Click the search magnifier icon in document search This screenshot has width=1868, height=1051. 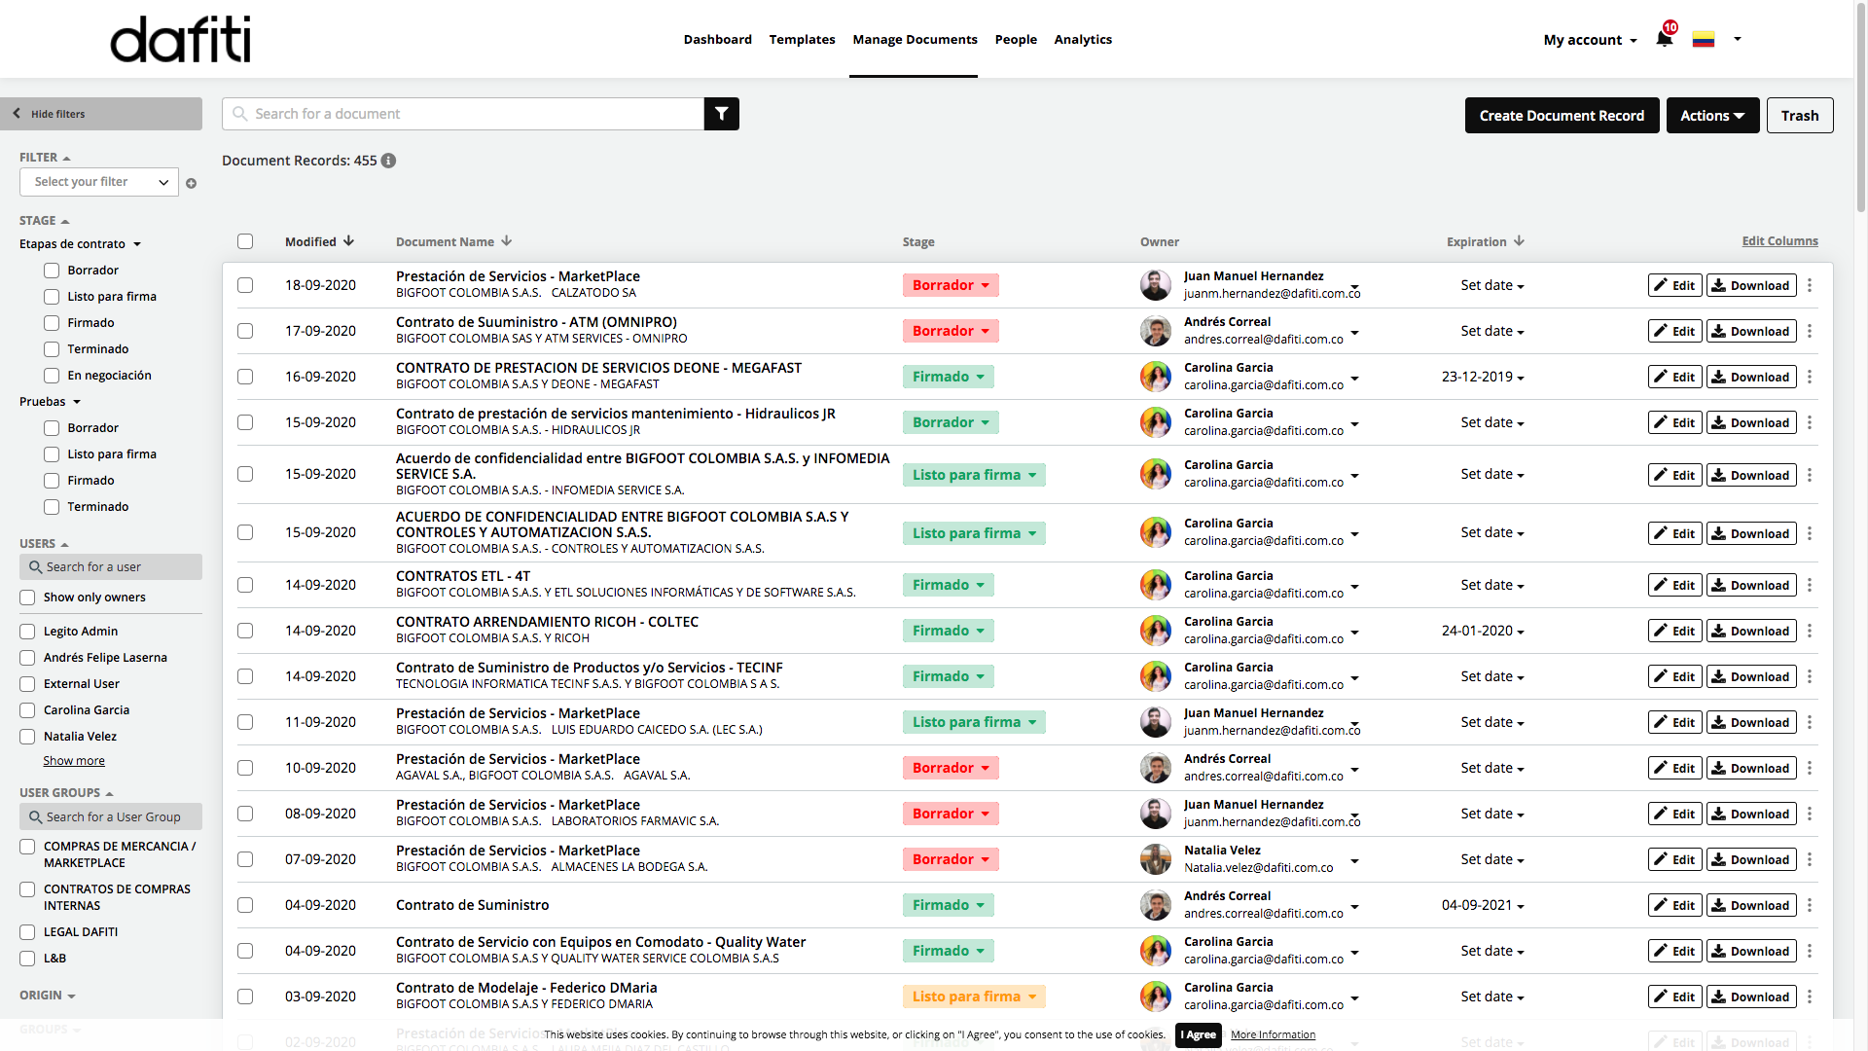(240, 114)
